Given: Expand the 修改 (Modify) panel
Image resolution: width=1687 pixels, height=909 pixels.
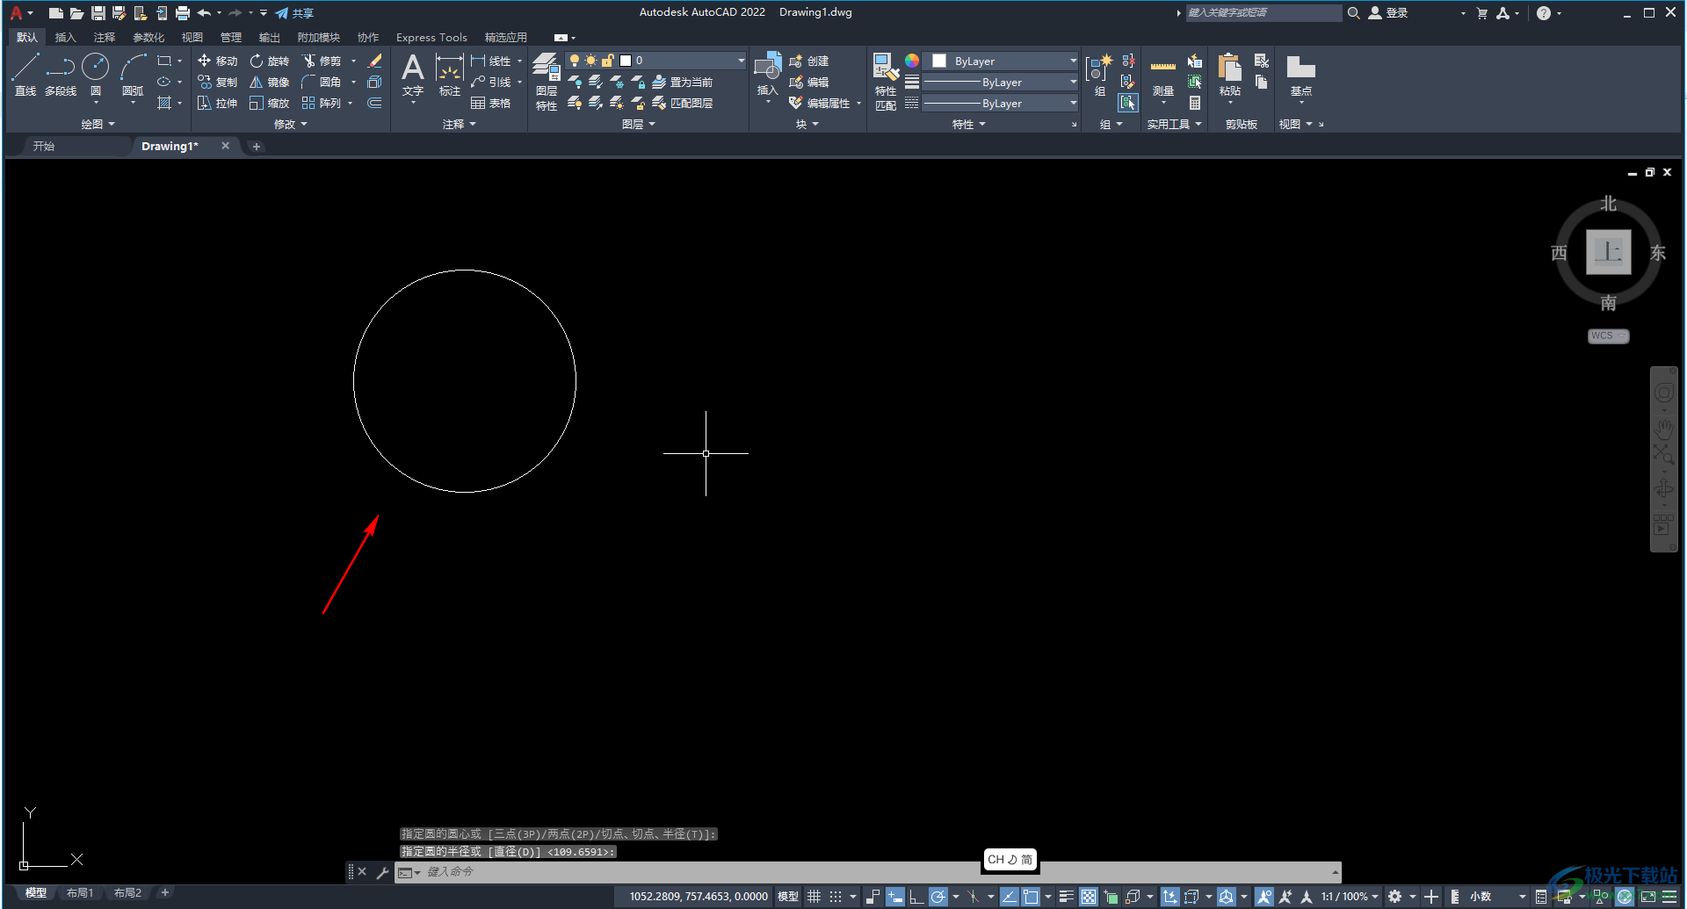Looking at the screenshot, I should [290, 124].
